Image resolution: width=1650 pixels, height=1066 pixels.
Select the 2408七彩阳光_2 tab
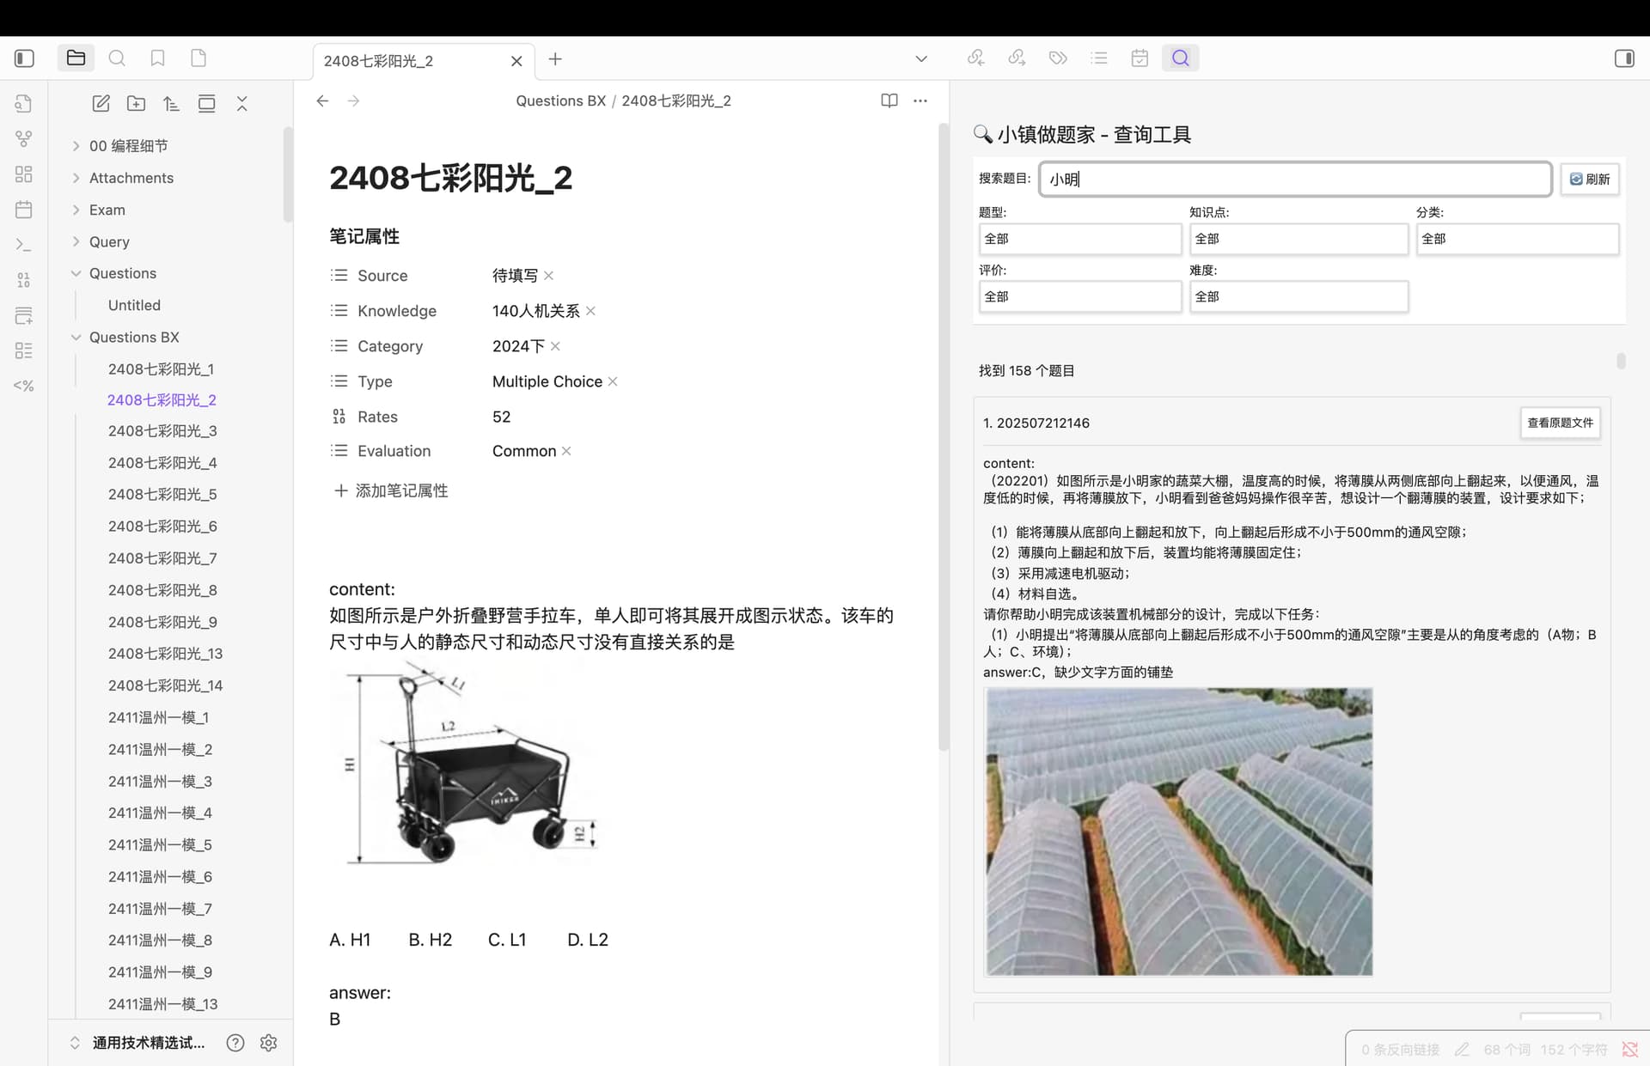coord(412,61)
